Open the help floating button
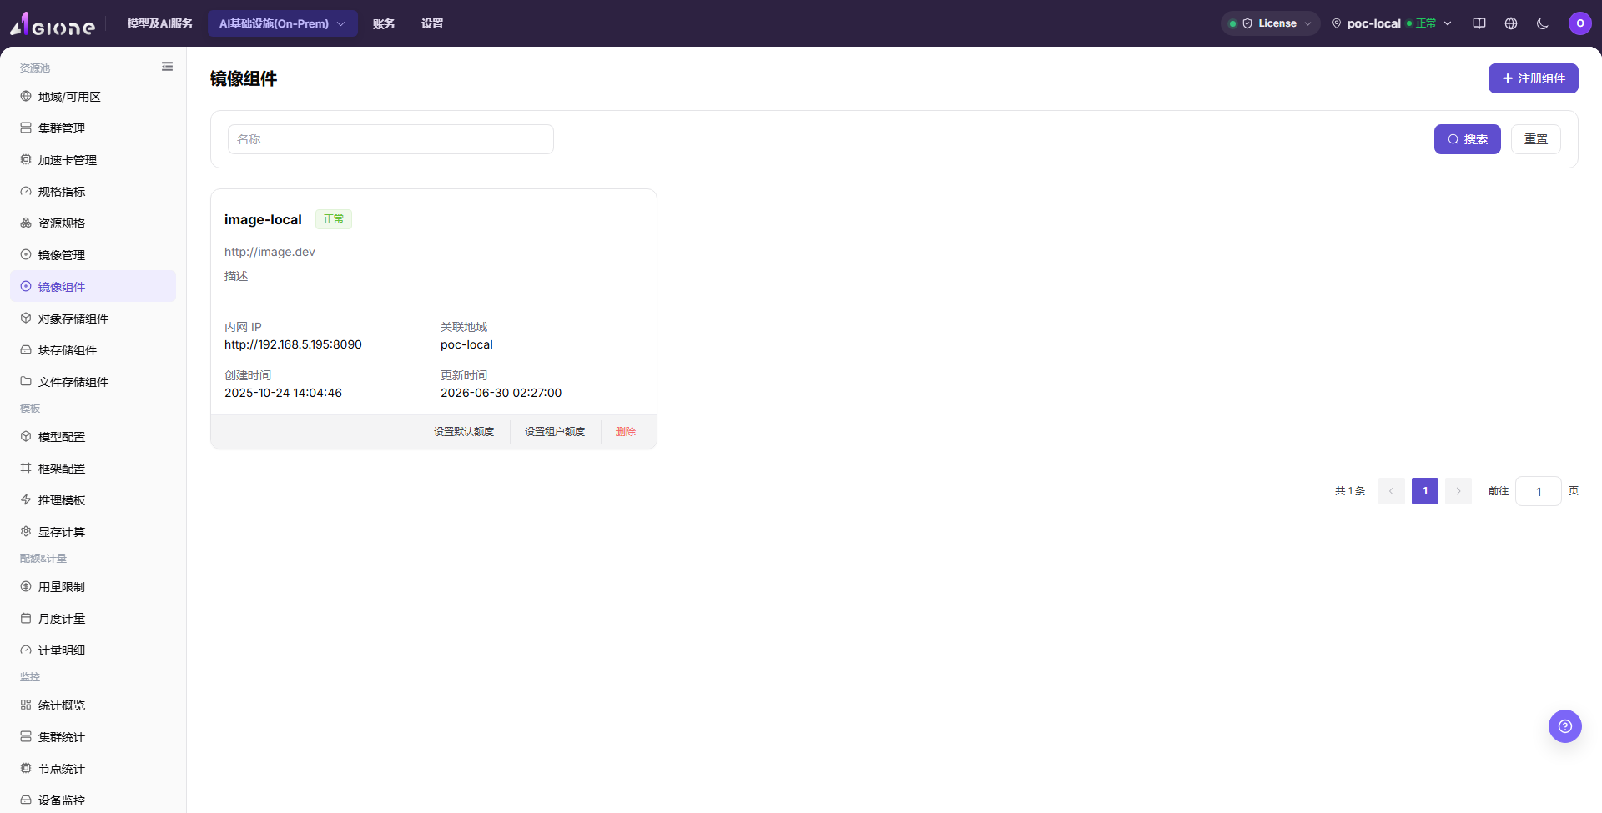Viewport: 1602px width, 813px height. tap(1565, 726)
